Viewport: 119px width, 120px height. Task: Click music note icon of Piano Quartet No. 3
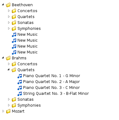20,88
